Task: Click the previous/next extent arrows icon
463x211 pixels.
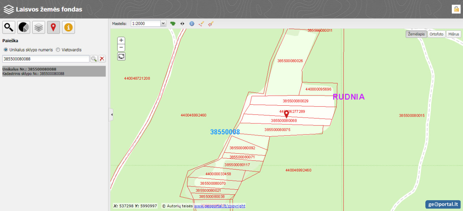Action: 182,23
